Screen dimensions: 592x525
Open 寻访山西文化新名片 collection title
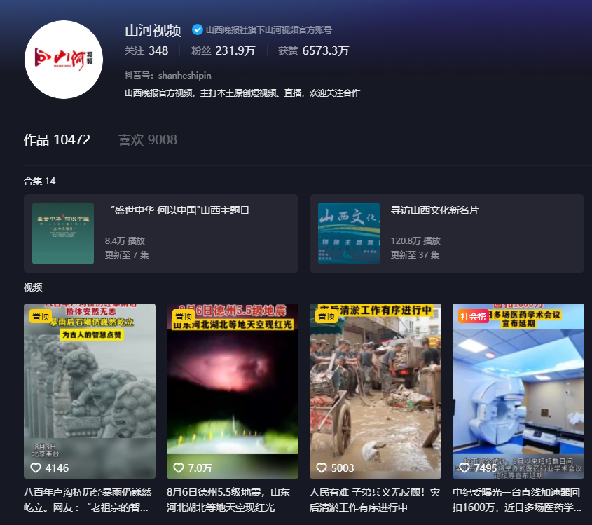(x=434, y=210)
